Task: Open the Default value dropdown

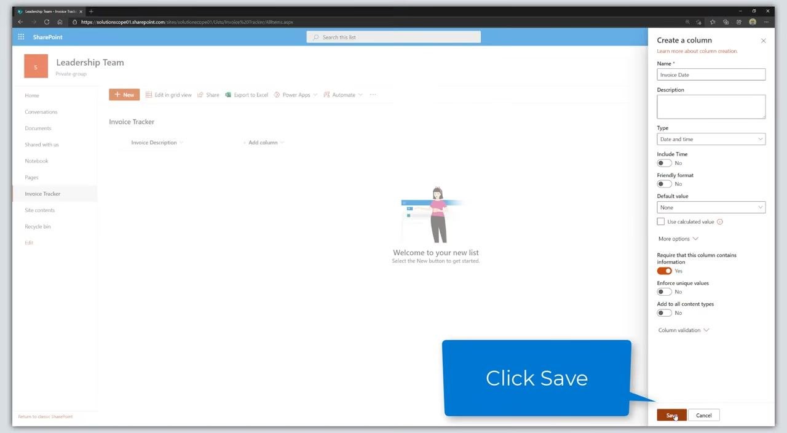Action: click(x=711, y=207)
